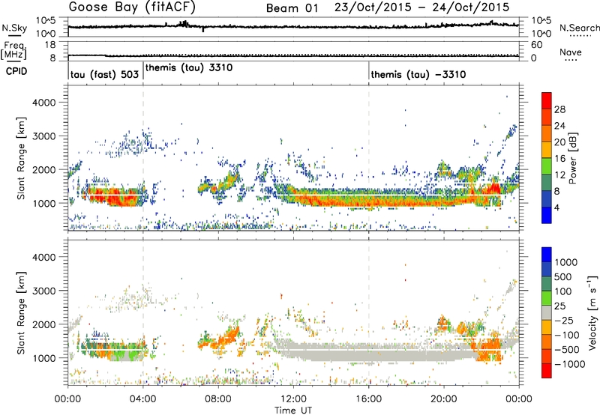Click the '3000' tick of the velocity panel

pyautogui.click(x=43, y=291)
